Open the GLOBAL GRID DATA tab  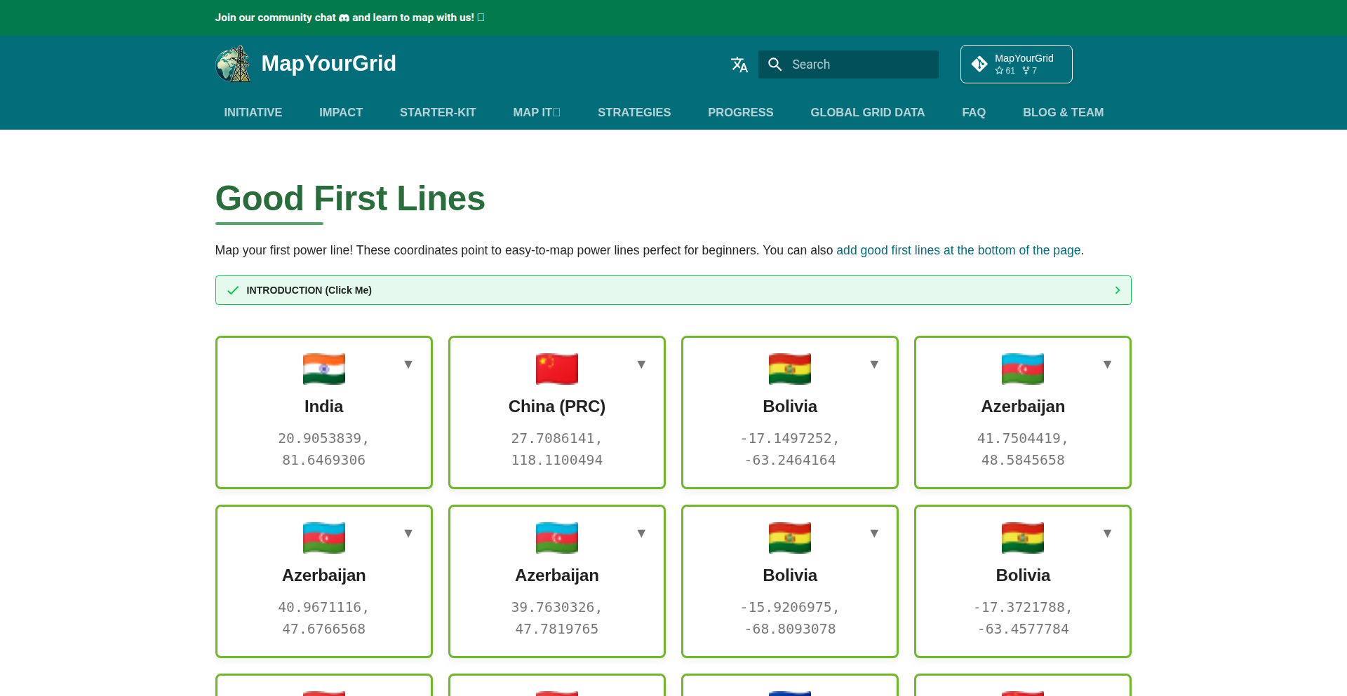(x=868, y=112)
